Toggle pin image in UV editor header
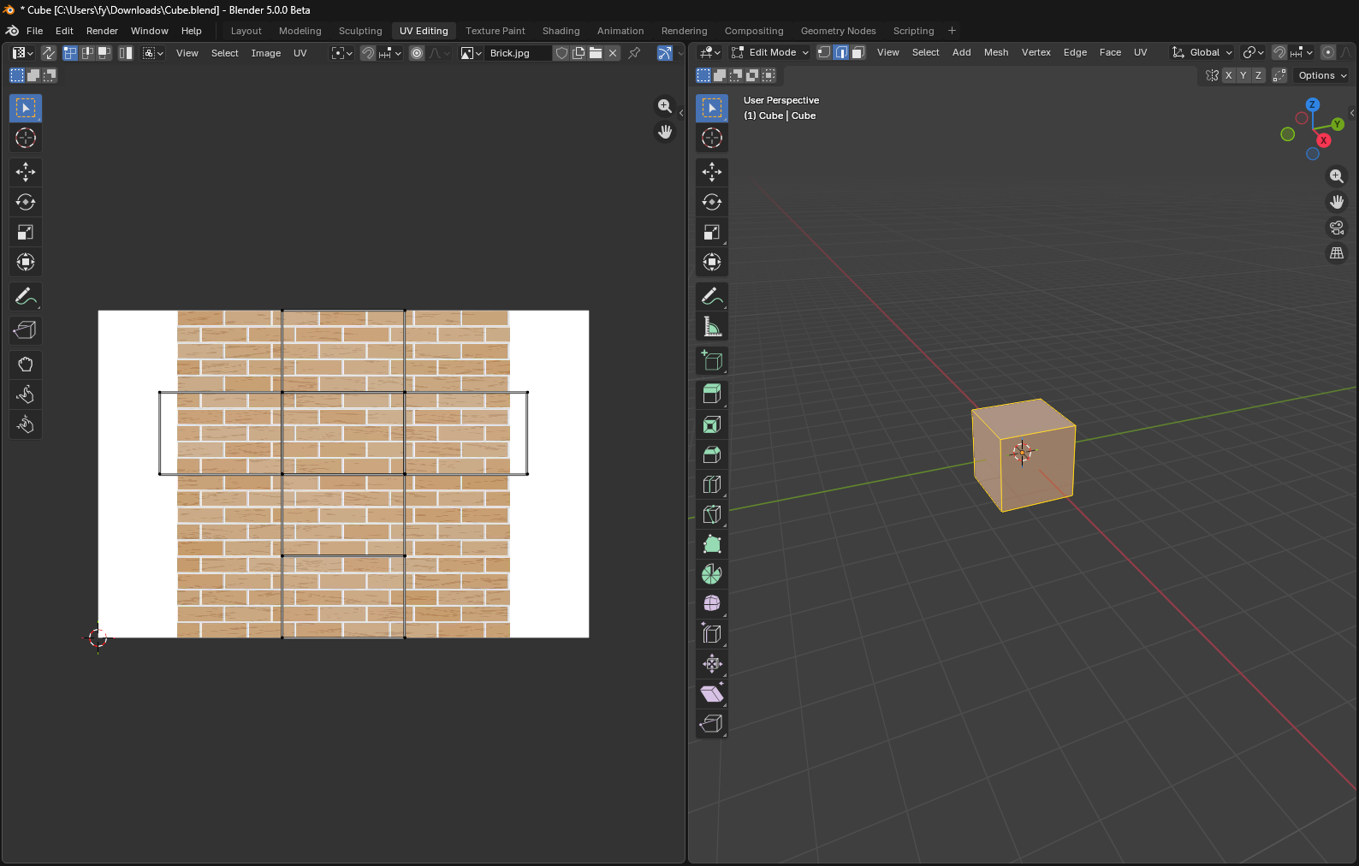Screen dimensions: 1359x866 634,53
